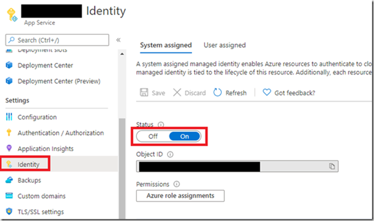Focus the Search (Ctrl+/) field
The image size is (374, 221).
[57, 40]
